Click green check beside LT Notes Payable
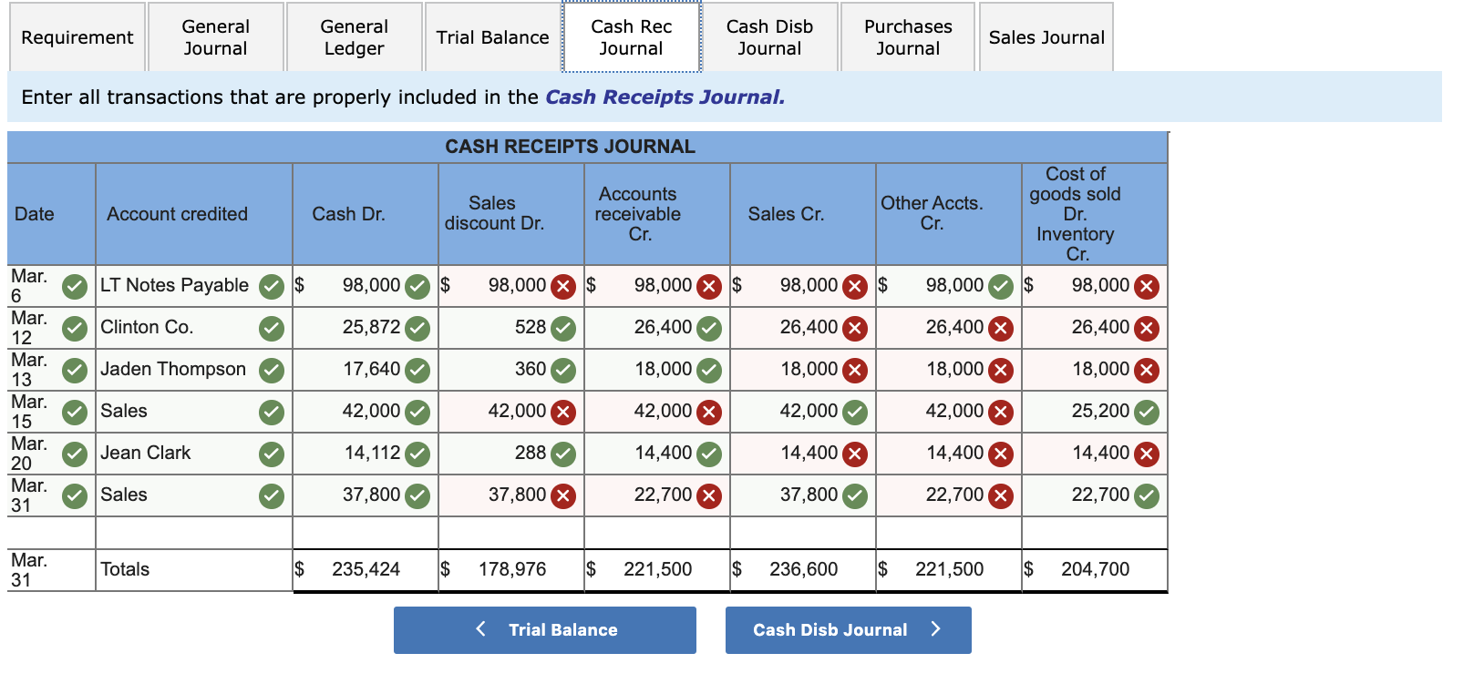The image size is (1484, 694). click(x=272, y=287)
